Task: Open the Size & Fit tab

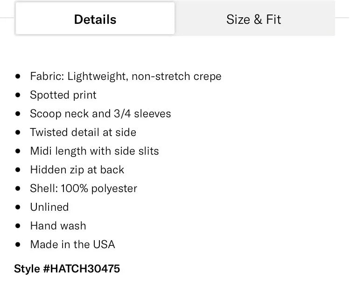Action: (x=254, y=19)
